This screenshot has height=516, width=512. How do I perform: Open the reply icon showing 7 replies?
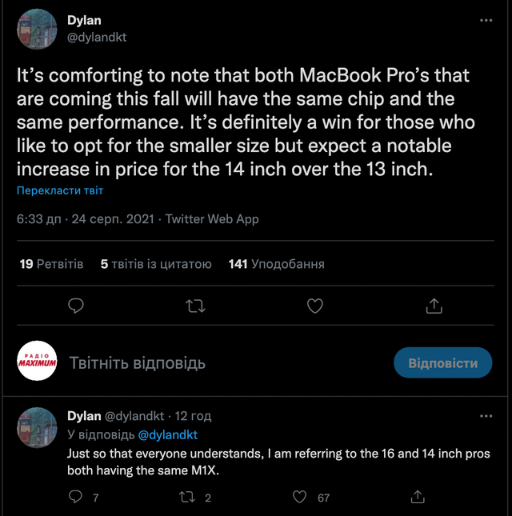(77, 497)
